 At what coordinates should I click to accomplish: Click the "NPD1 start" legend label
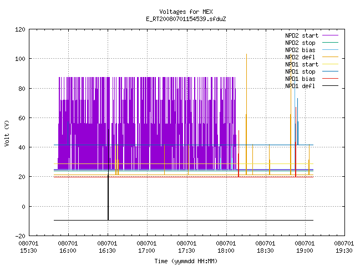[302, 64]
